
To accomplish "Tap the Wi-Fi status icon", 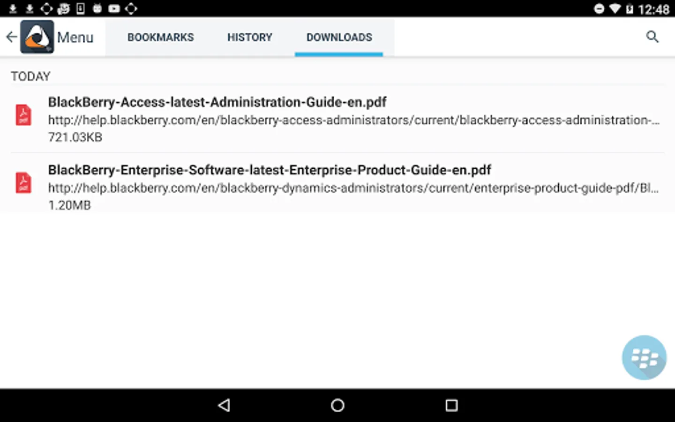I will tap(615, 9).
